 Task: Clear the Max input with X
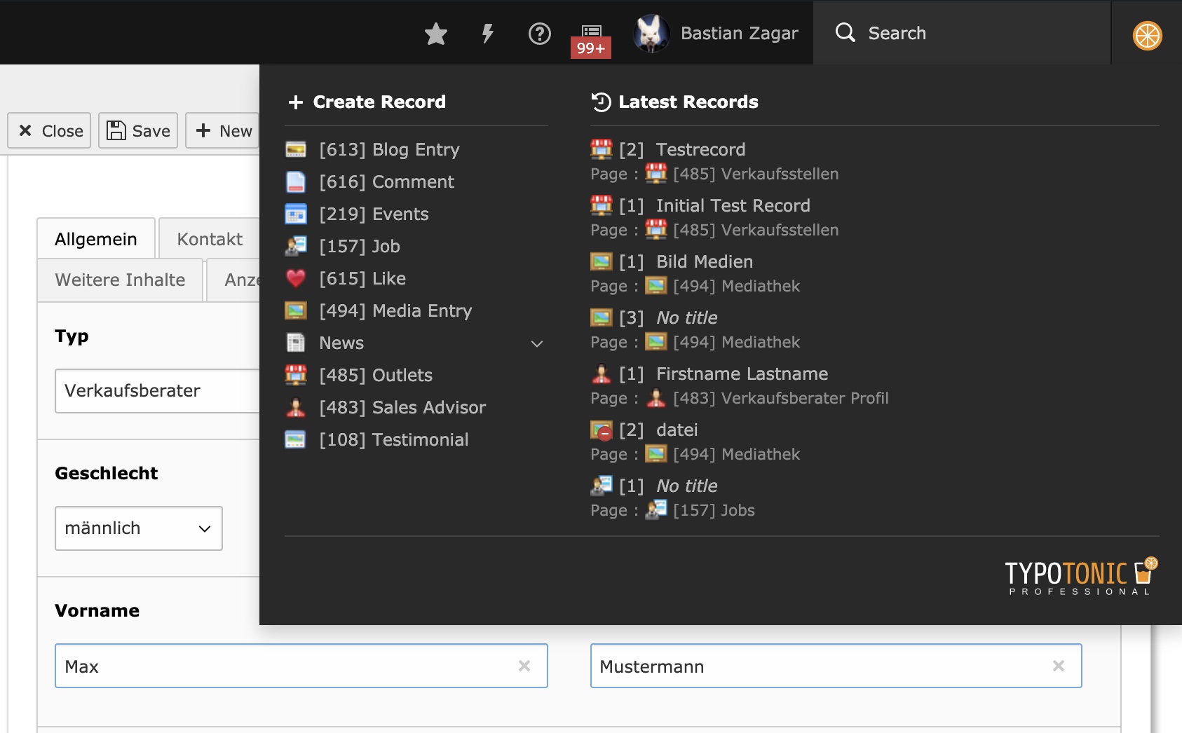524,666
